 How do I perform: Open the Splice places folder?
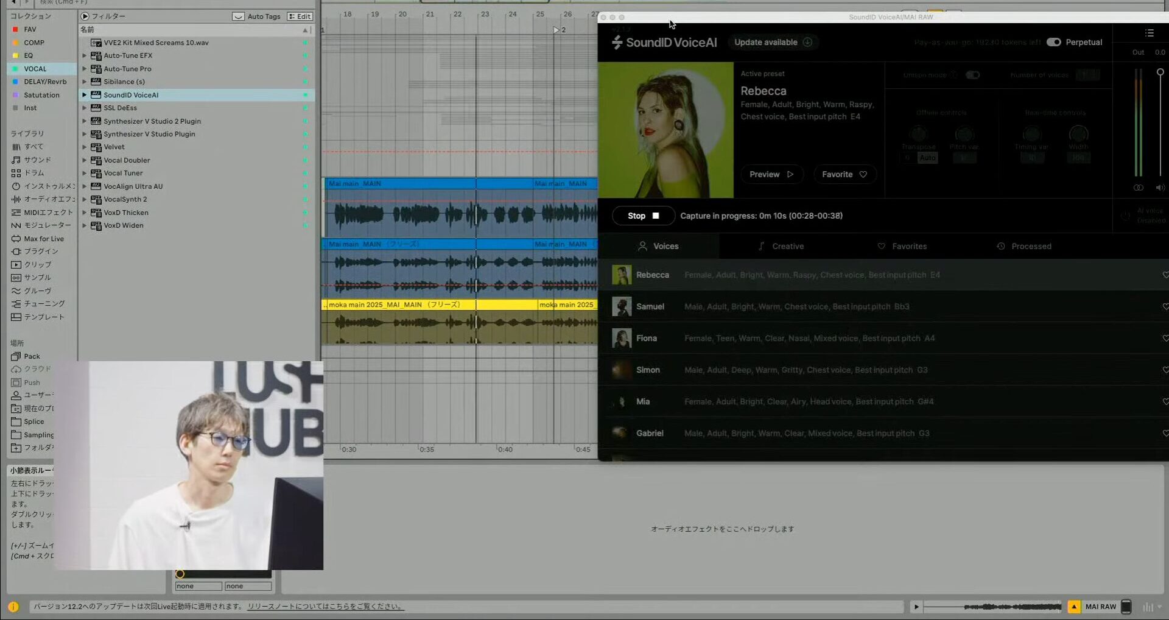coord(28,421)
